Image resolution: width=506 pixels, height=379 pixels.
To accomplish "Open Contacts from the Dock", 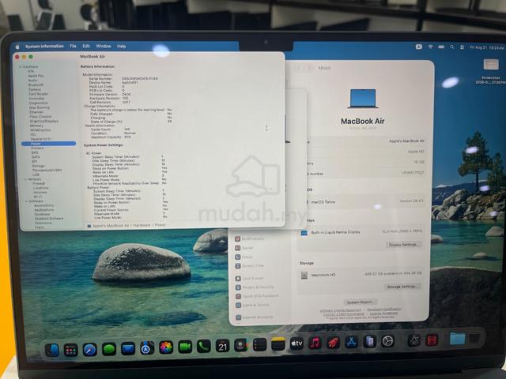I will tap(241, 345).
